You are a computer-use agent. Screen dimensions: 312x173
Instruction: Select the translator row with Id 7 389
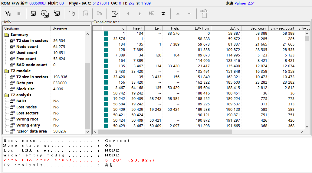pyautogui.click(x=199, y=55)
